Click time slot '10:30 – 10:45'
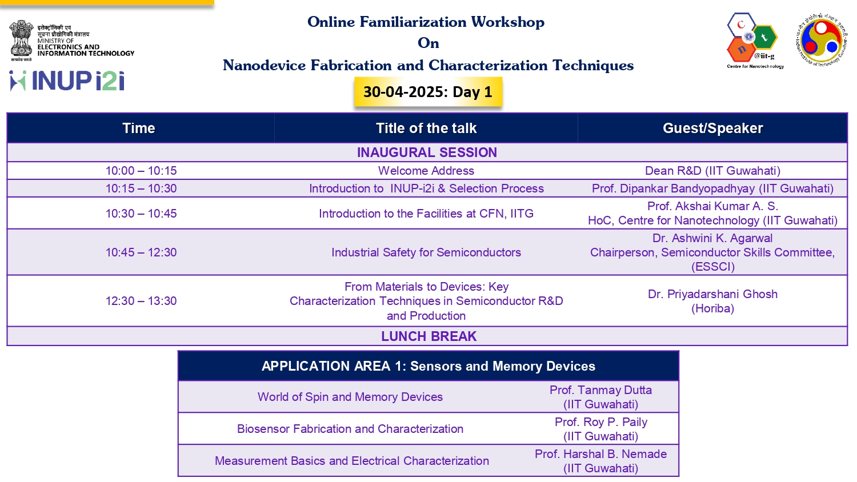 point(141,214)
